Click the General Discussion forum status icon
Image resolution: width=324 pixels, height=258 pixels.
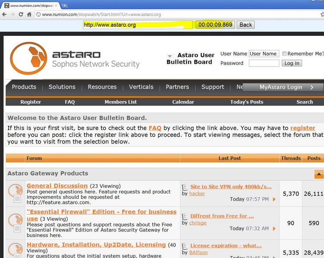(x=16, y=193)
